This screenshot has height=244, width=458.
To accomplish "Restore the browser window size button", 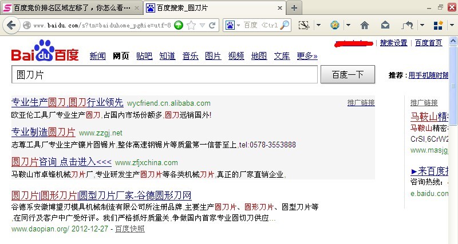I will coord(440,7).
